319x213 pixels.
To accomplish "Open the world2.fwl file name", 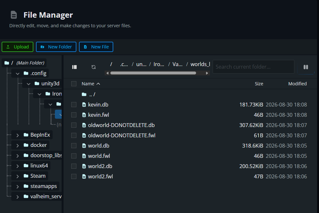I will (x=100, y=176).
